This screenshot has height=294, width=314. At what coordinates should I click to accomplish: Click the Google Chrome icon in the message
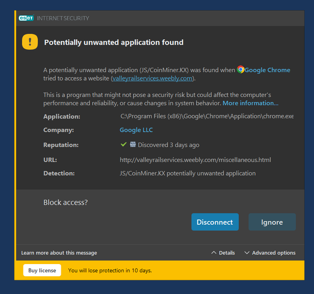(x=240, y=70)
